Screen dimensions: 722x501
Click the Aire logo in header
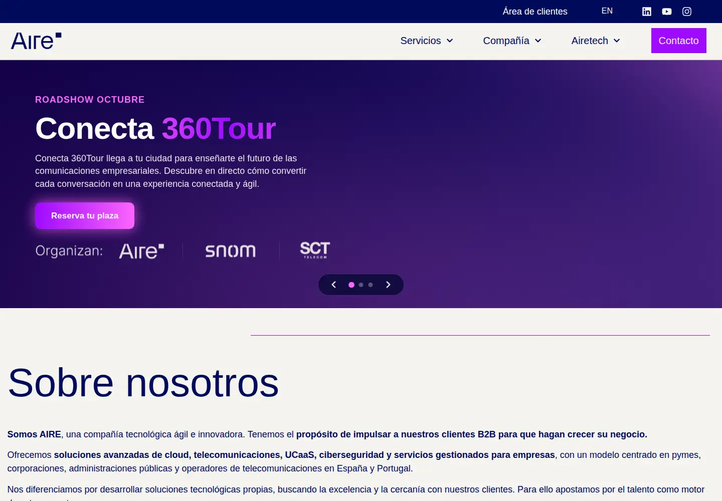coord(36,41)
